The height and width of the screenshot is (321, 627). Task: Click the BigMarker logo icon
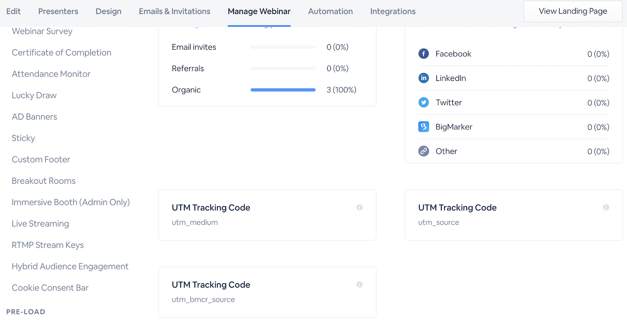click(x=424, y=127)
